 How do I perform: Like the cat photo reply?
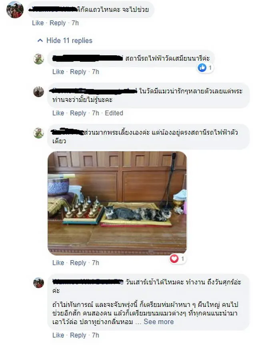click(x=58, y=263)
